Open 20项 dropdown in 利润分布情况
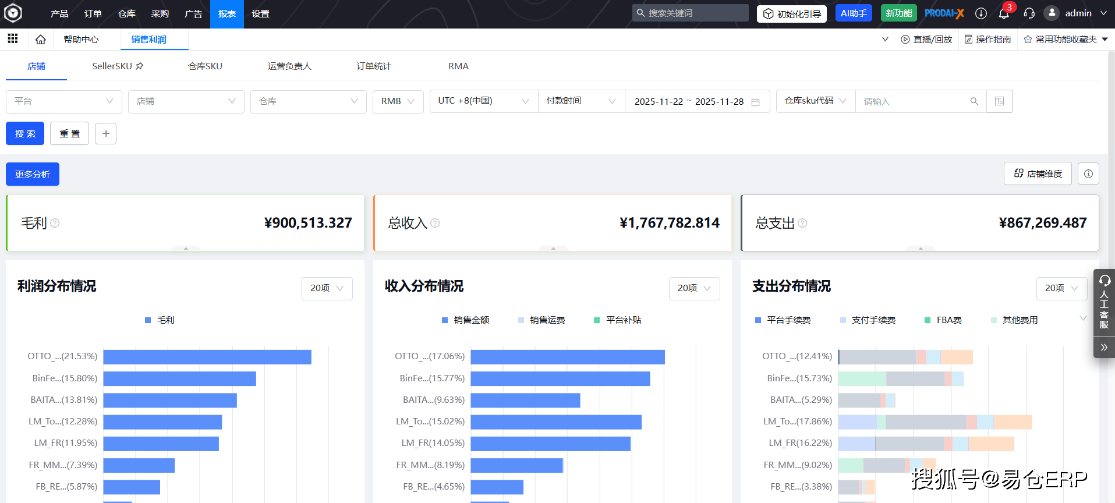 pyautogui.click(x=327, y=288)
